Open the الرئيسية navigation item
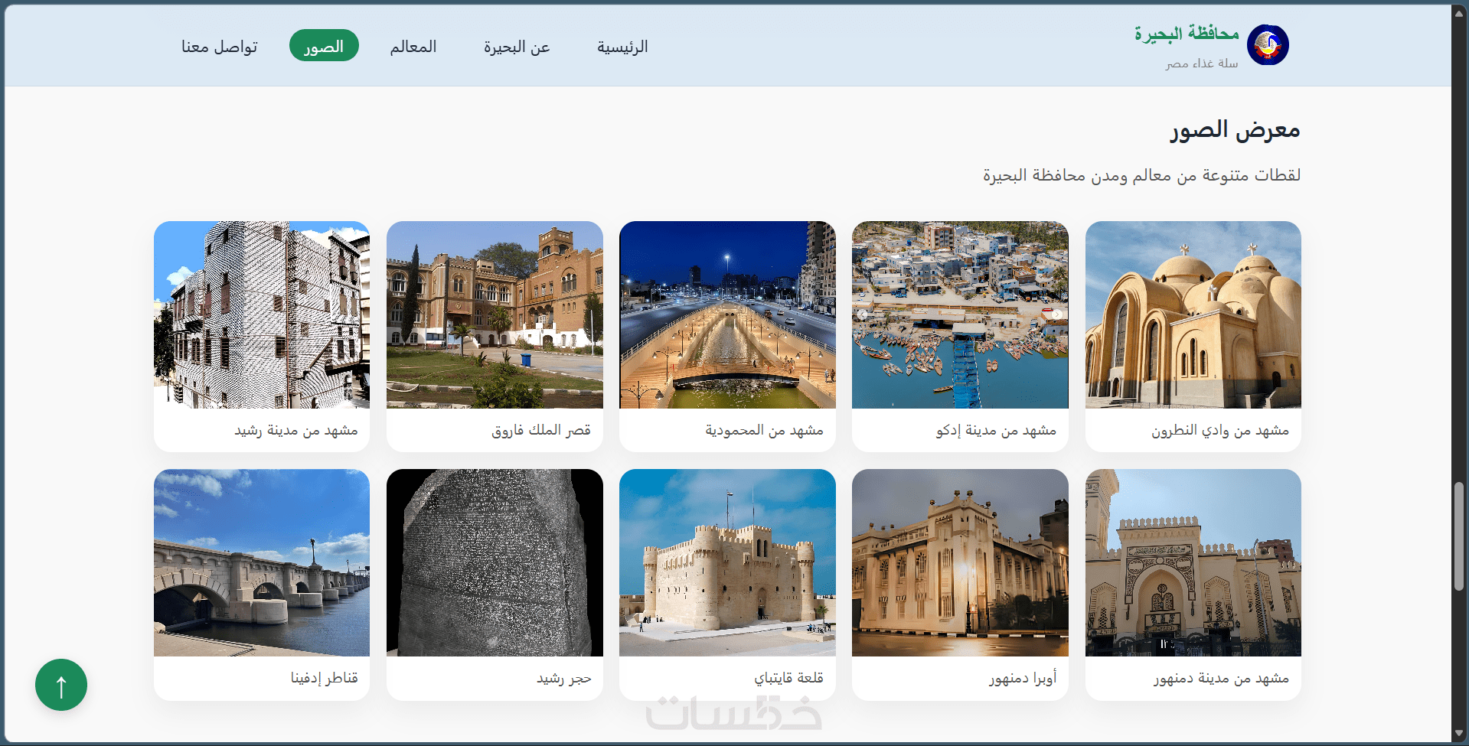The width and height of the screenshot is (1469, 746). 622,47
